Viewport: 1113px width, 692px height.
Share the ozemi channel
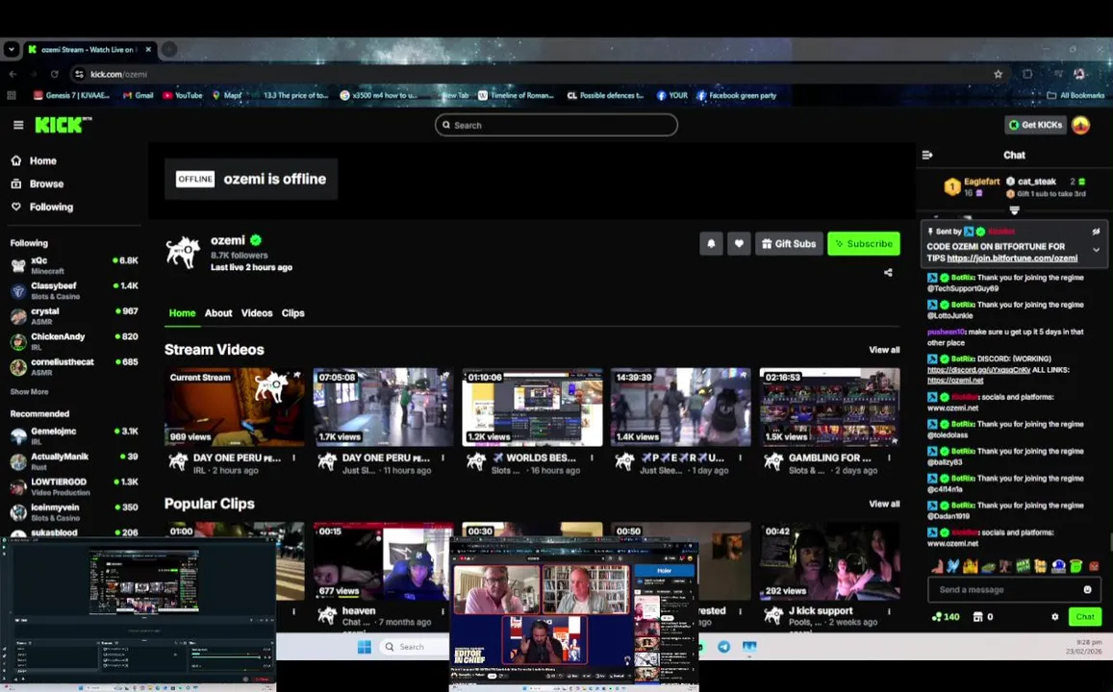tap(888, 272)
